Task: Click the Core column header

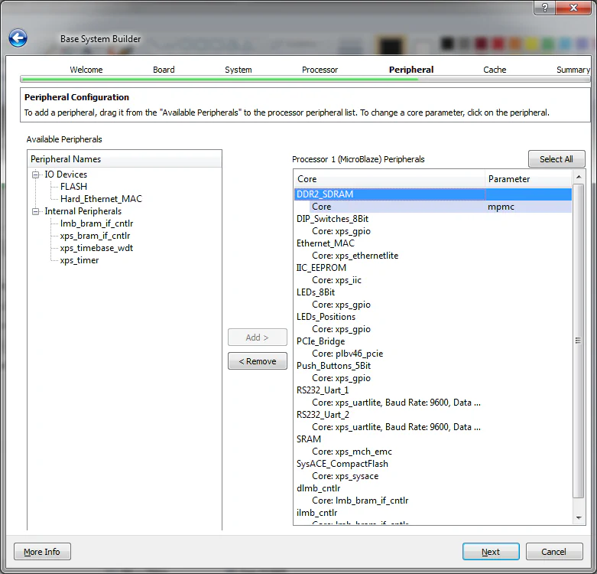Action: 389,179
